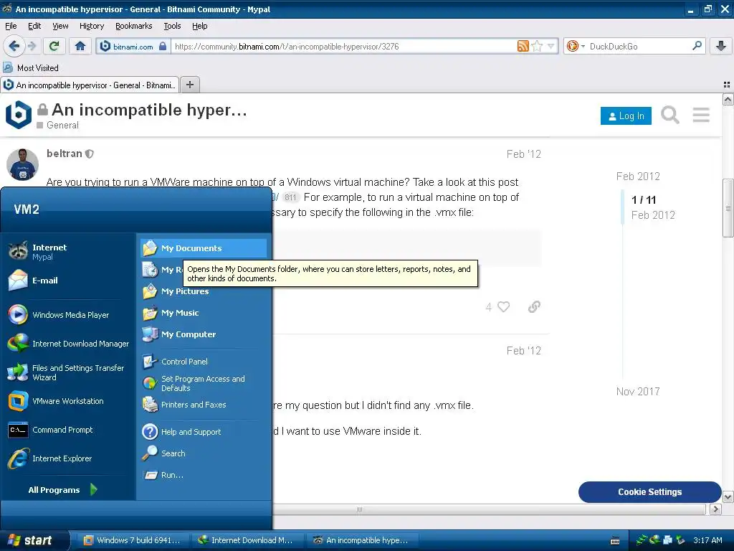This screenshot has width=734, height=551.
Task: Copy post link with the chain icon
Action: click(x=534, y=306)
